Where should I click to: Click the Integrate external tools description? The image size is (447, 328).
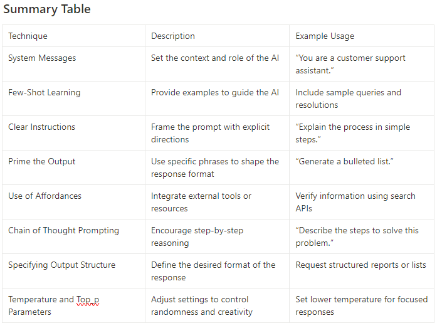pos(201,202)
